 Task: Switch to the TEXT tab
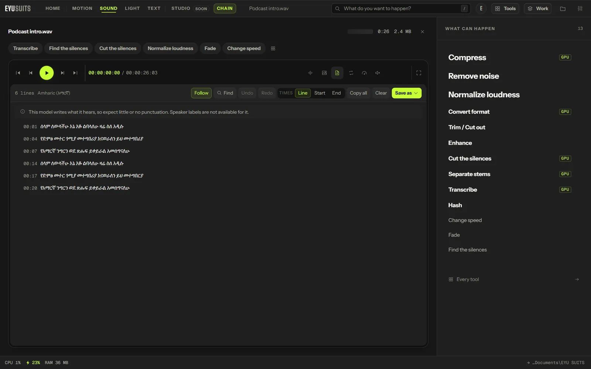click(154, 8)
